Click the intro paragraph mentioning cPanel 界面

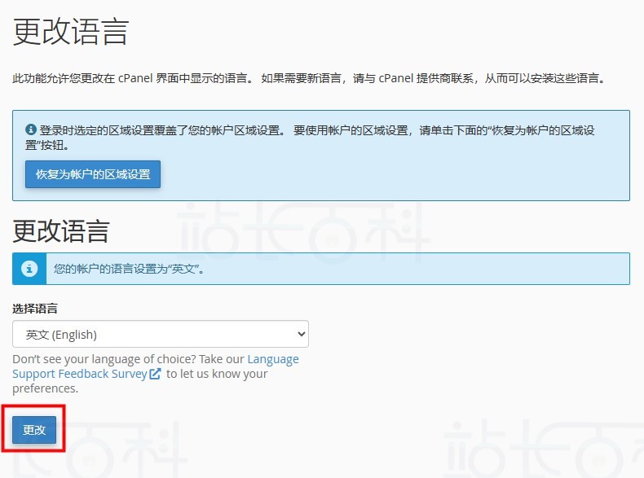pos(310,79)
